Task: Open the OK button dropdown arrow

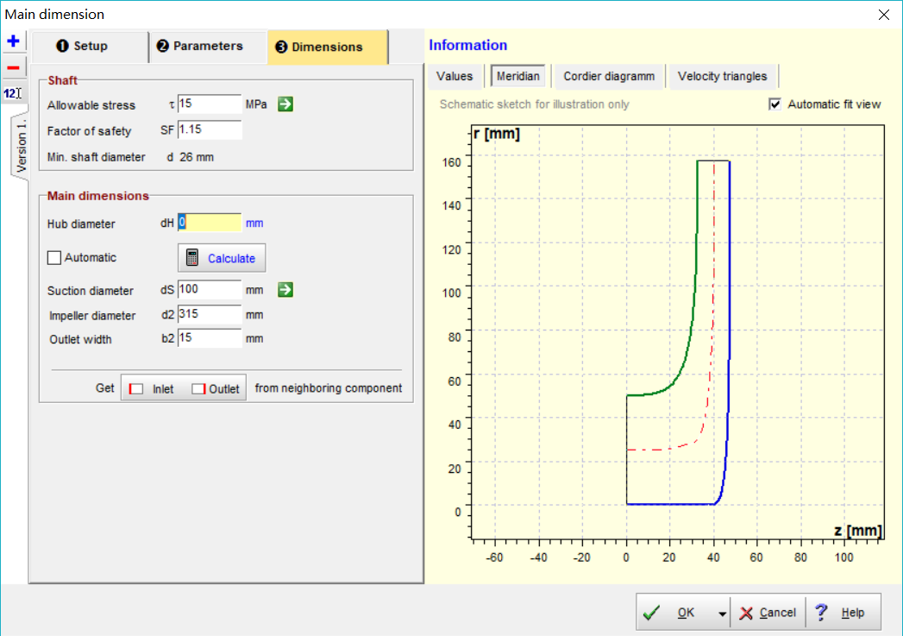Action: [x=722, y=613]
